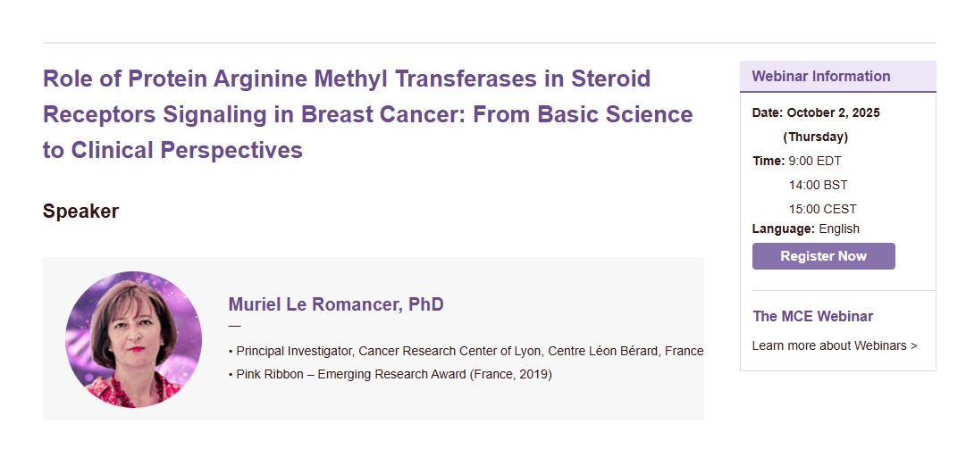This screenshot has width=966, height=457.
Task: Click the Time: label in webinar info
Action: pos(769,162)
